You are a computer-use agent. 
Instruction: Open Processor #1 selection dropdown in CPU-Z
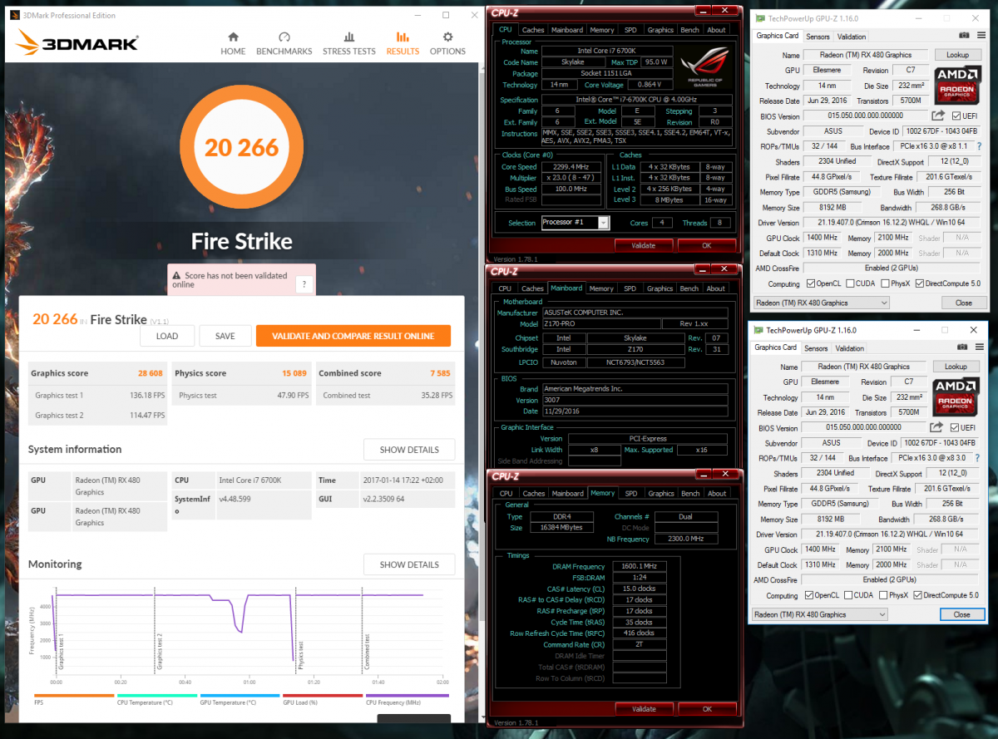coord(576,223)
